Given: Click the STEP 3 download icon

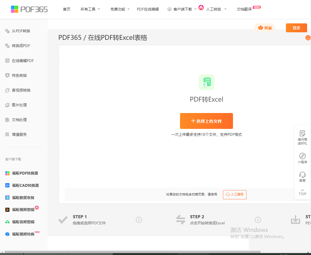Looking at the screenshot, I should point(295,220).
